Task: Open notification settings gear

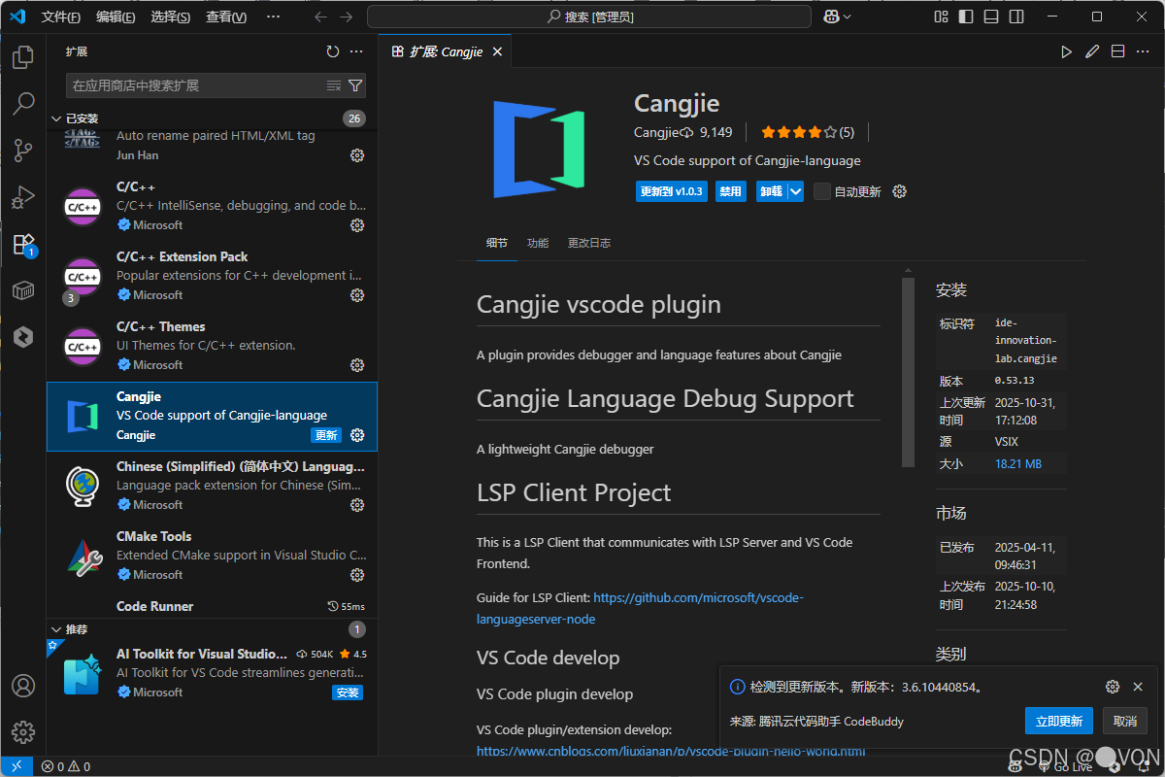Action: [1113, 687]
